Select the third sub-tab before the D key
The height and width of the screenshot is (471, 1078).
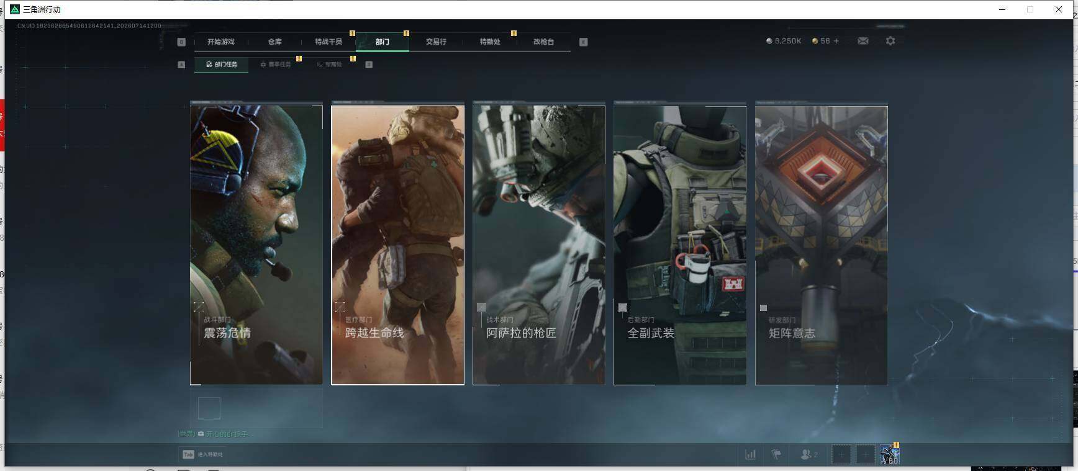click(x=329, y=65)
